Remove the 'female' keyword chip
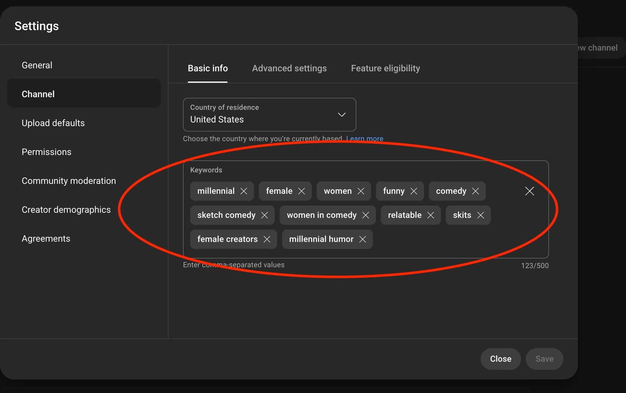This screenshot has width=626, height=393. pyautogui.click(x=302, y=191)
